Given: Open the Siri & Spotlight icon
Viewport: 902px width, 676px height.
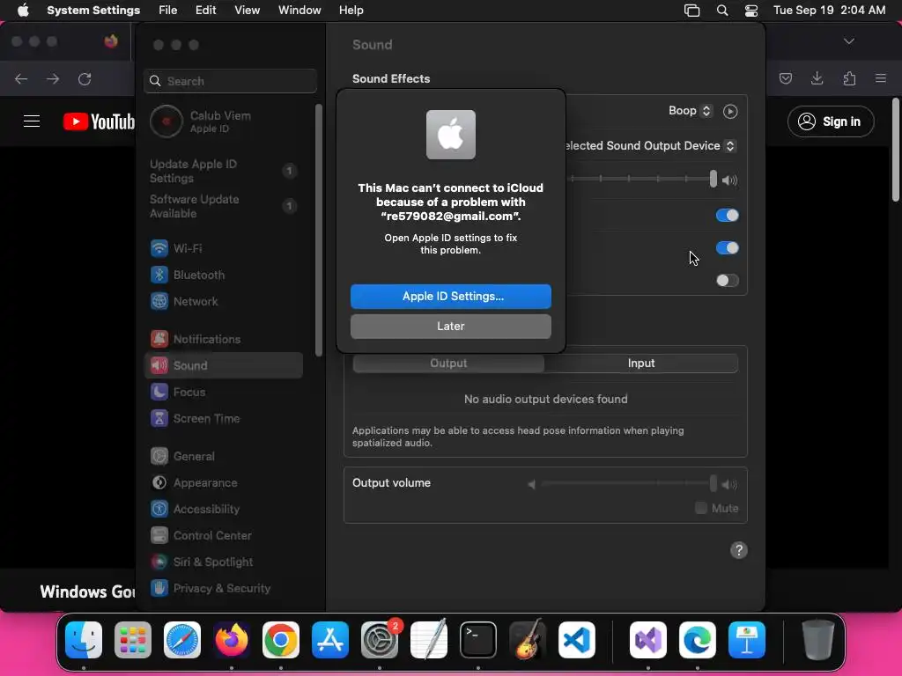Looking at the screenshot, I should pyautogui.click(x=159, y=562).
